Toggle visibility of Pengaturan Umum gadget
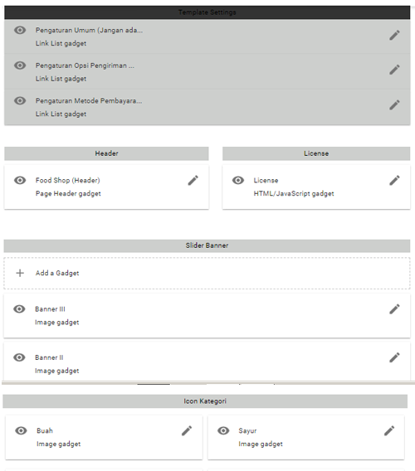The image size is (415, 471). click(20, 30)
